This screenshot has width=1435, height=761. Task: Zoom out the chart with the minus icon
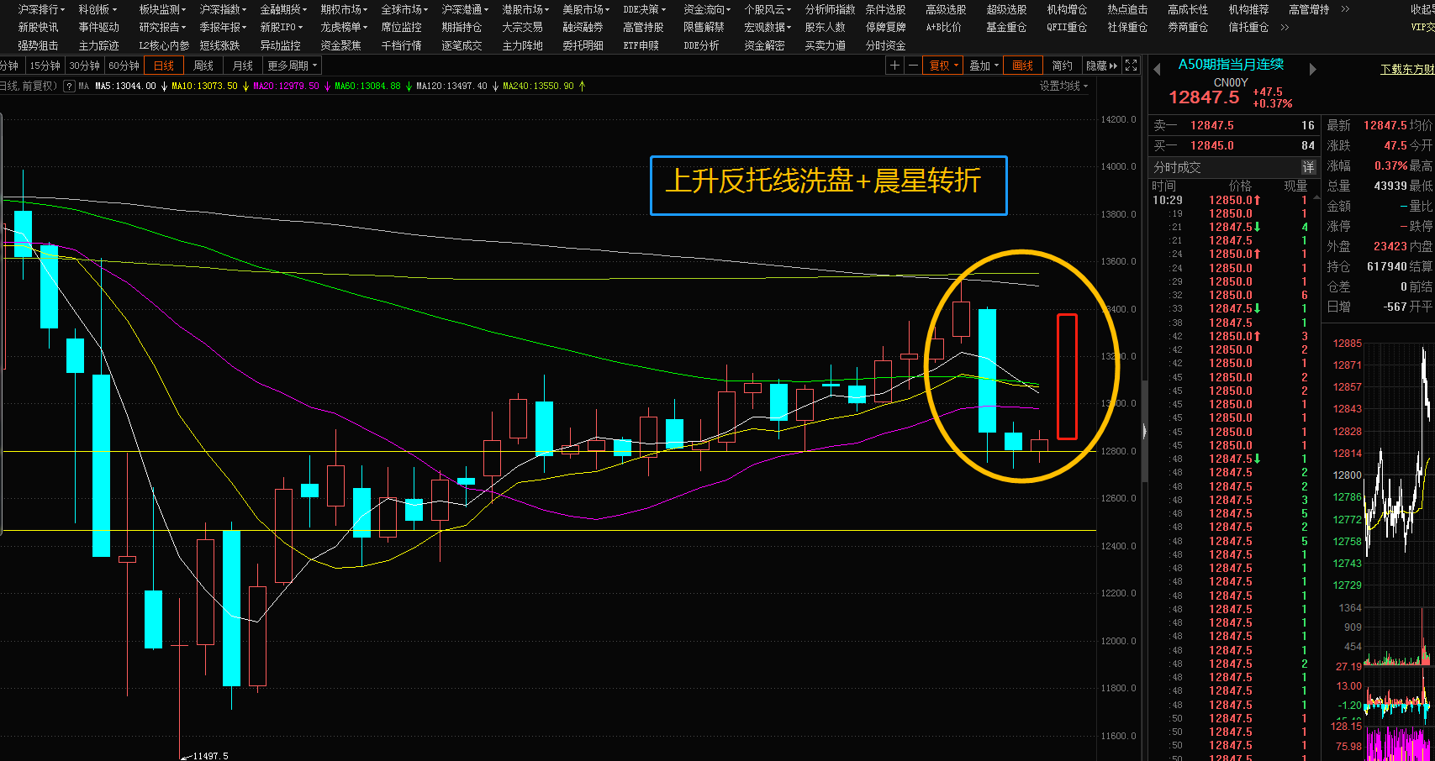click(913, 66)
